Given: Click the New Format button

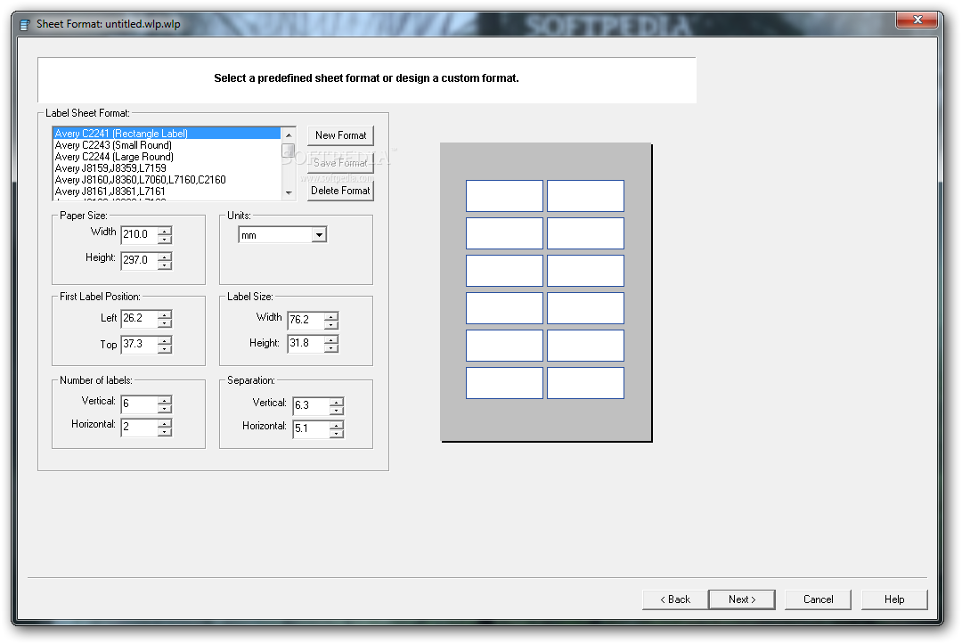Looking at the screenshot, I should pos(340,135).
